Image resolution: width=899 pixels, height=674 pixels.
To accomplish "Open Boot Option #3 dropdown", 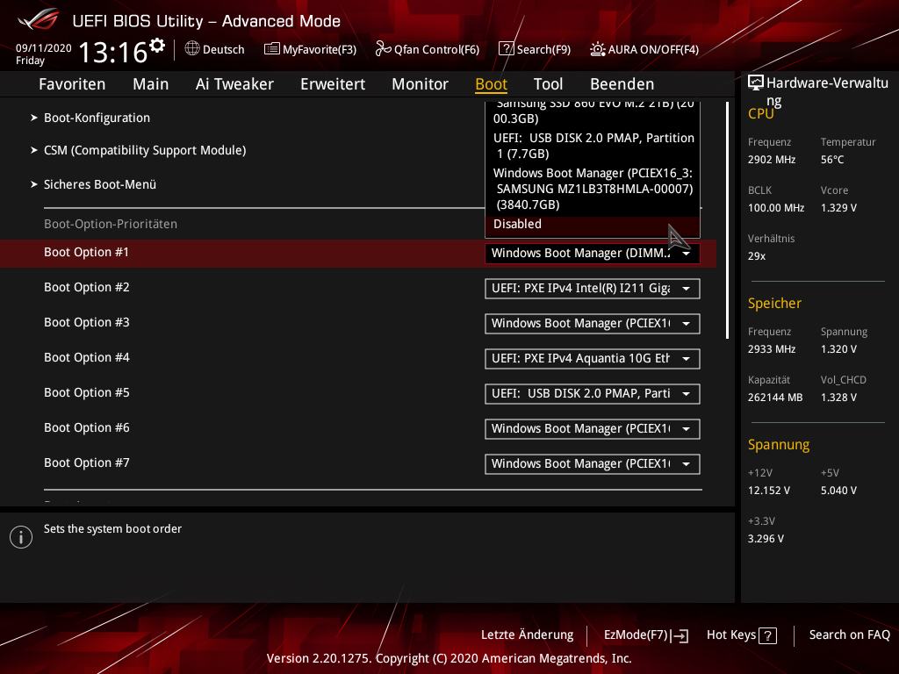I will 593,323.
